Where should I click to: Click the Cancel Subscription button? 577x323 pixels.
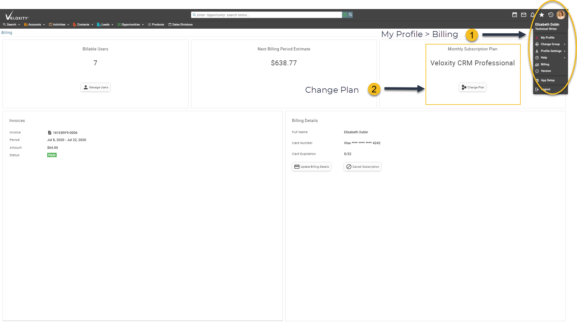pyautogui.click(x=362, y=167)
